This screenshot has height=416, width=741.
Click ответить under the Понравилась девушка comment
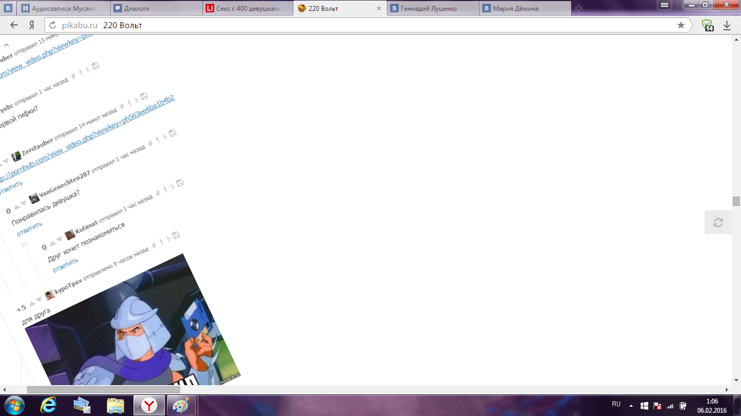(29, 228)
